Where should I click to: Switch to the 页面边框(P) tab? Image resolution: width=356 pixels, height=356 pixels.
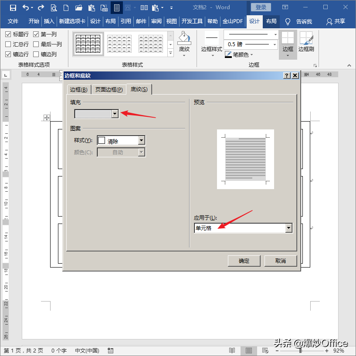pyautogui.click(x=109, y=90)
